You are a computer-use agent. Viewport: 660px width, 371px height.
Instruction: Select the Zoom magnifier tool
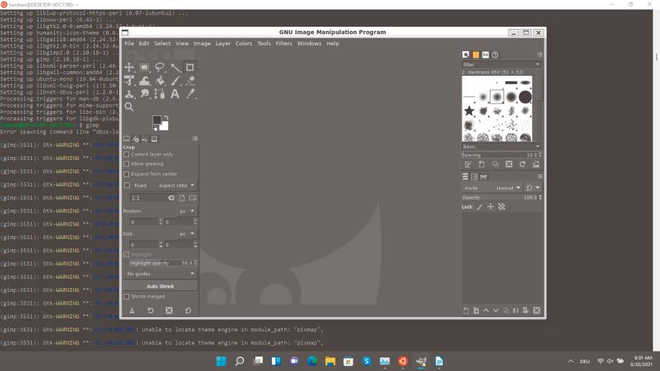point(129,107)
